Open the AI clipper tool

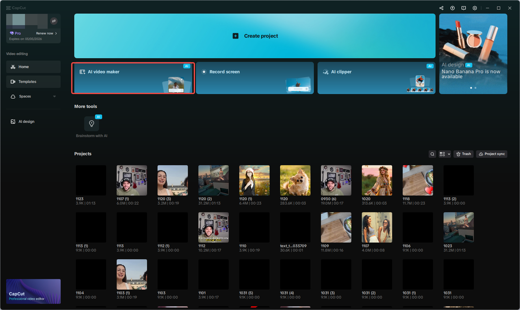click(x=376, y=78)
